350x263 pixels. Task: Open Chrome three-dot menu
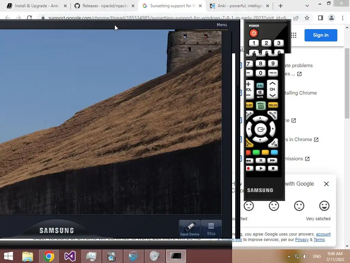coord(342,18)
